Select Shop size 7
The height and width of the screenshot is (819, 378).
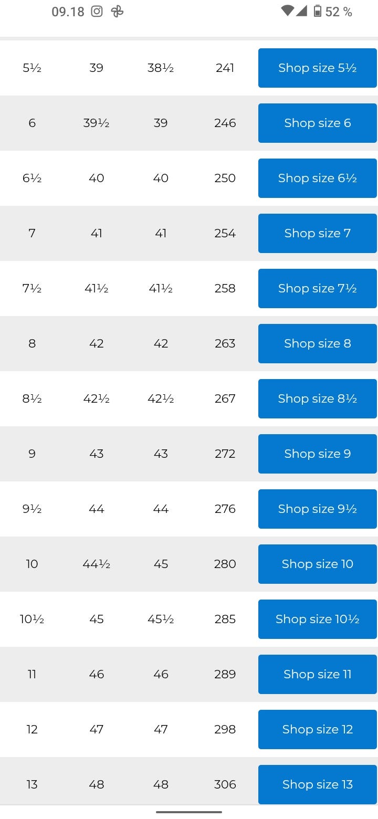[317, 233]
